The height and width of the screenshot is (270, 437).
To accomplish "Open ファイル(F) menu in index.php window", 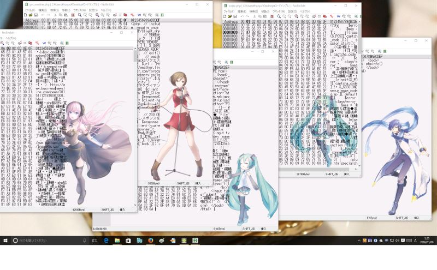I will (x=229, y=11).
